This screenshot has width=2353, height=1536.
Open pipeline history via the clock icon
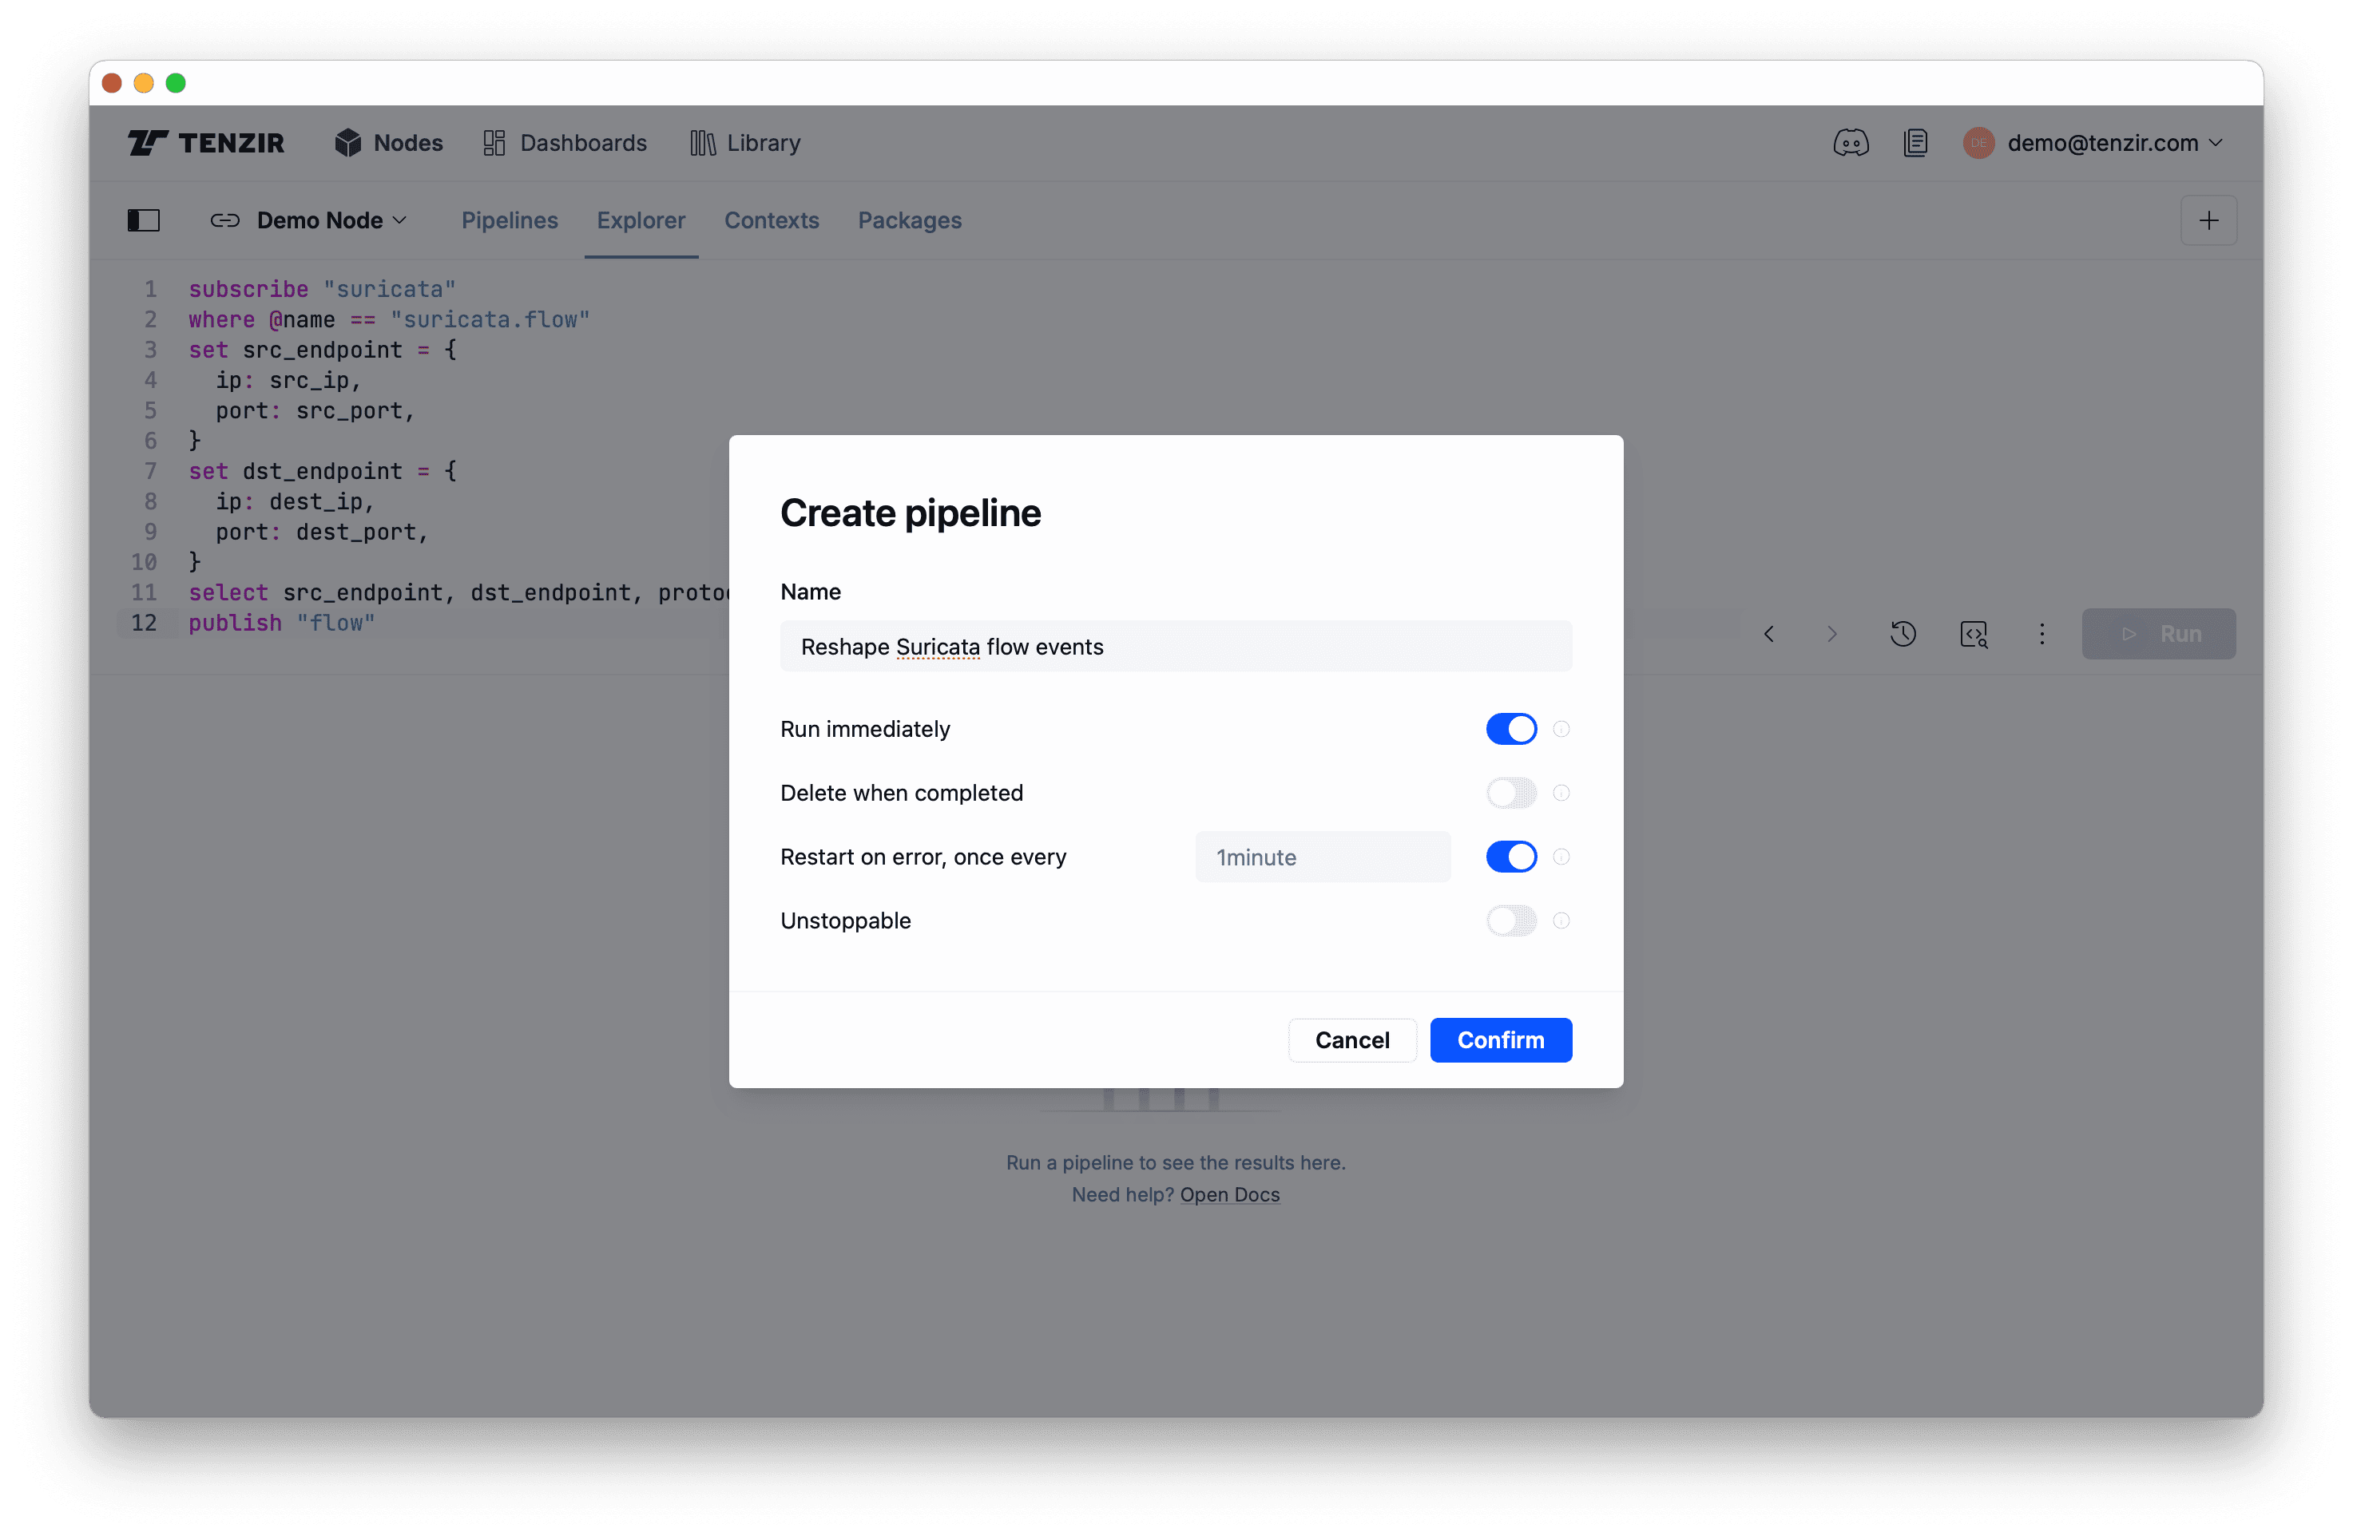(x=1903, y=634)
